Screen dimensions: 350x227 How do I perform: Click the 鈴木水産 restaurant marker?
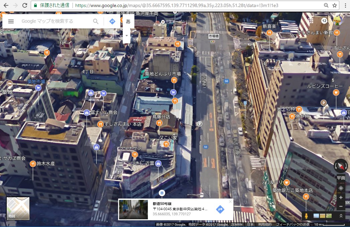(x=33, y=164)
